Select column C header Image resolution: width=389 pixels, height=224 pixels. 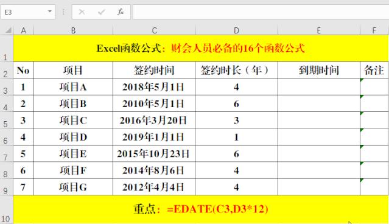(154, 30)
